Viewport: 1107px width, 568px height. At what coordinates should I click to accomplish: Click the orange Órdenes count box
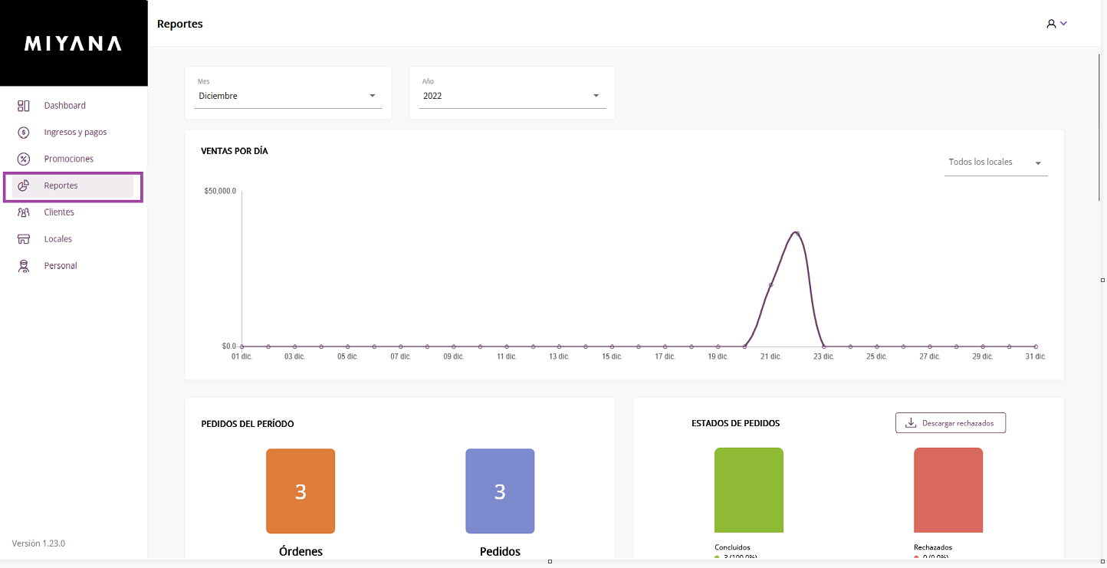(x=301, y=491)
